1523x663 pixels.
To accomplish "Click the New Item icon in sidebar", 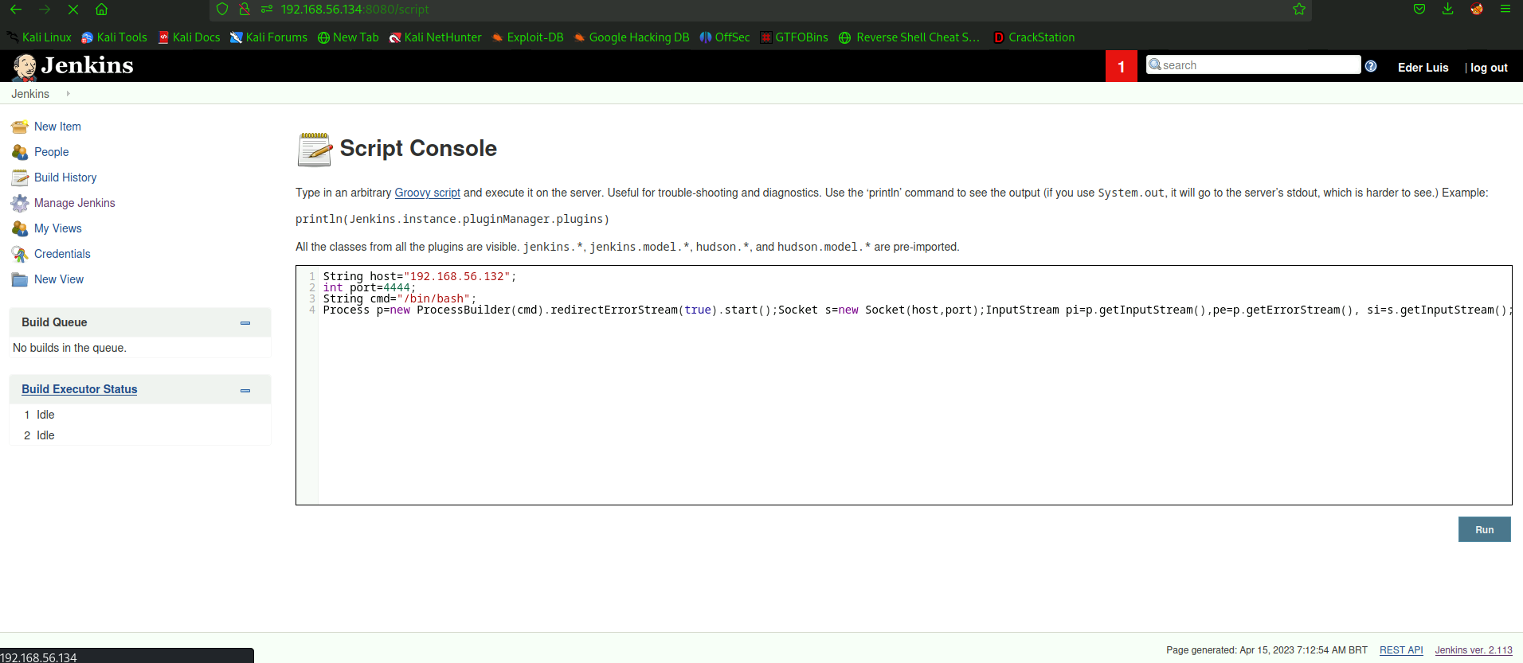I will pos(20,127).
